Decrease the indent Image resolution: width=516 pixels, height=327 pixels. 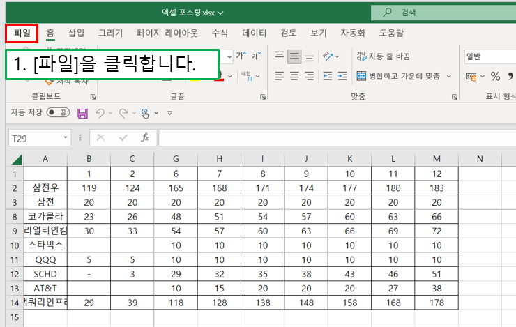(x=328, y=76)
